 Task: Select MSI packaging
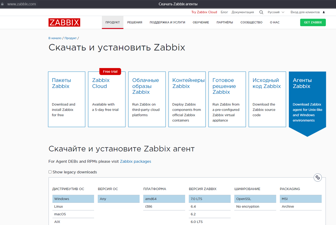click(301, 199)
